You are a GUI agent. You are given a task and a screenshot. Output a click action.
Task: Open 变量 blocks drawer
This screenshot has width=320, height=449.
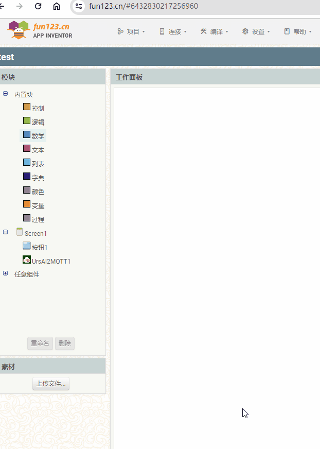pyautogui.click(x=38, y=205)
